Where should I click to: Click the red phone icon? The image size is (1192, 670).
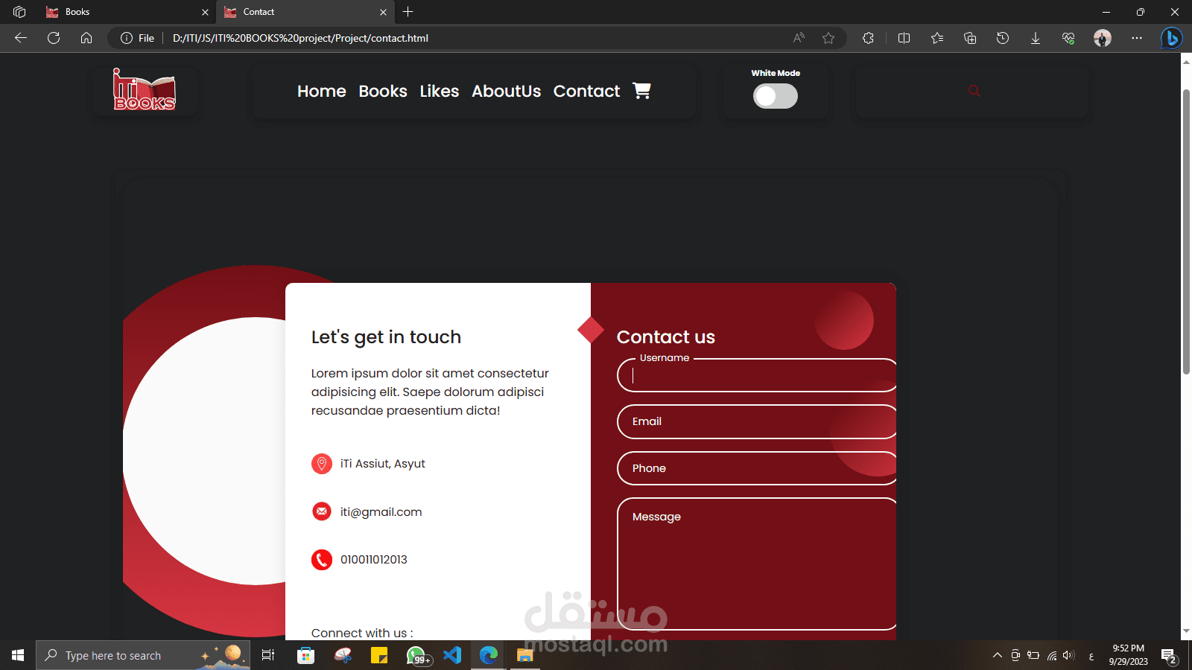322,559
